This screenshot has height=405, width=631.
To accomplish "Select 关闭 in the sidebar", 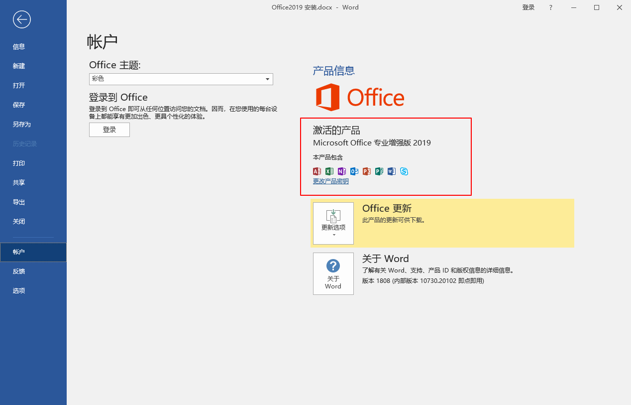I will coord(33,222).
